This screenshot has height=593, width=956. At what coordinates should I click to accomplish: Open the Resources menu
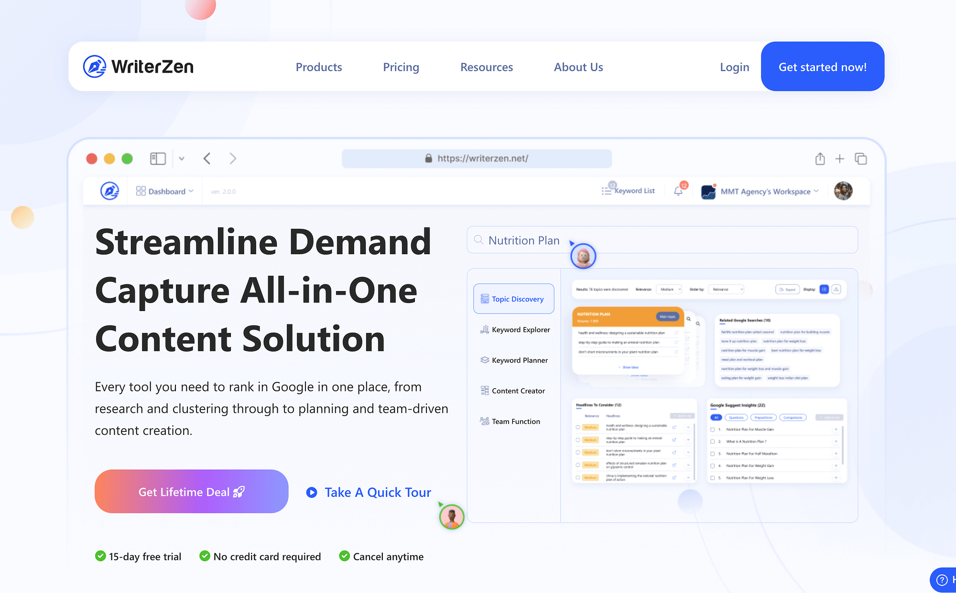pos(487,67)
